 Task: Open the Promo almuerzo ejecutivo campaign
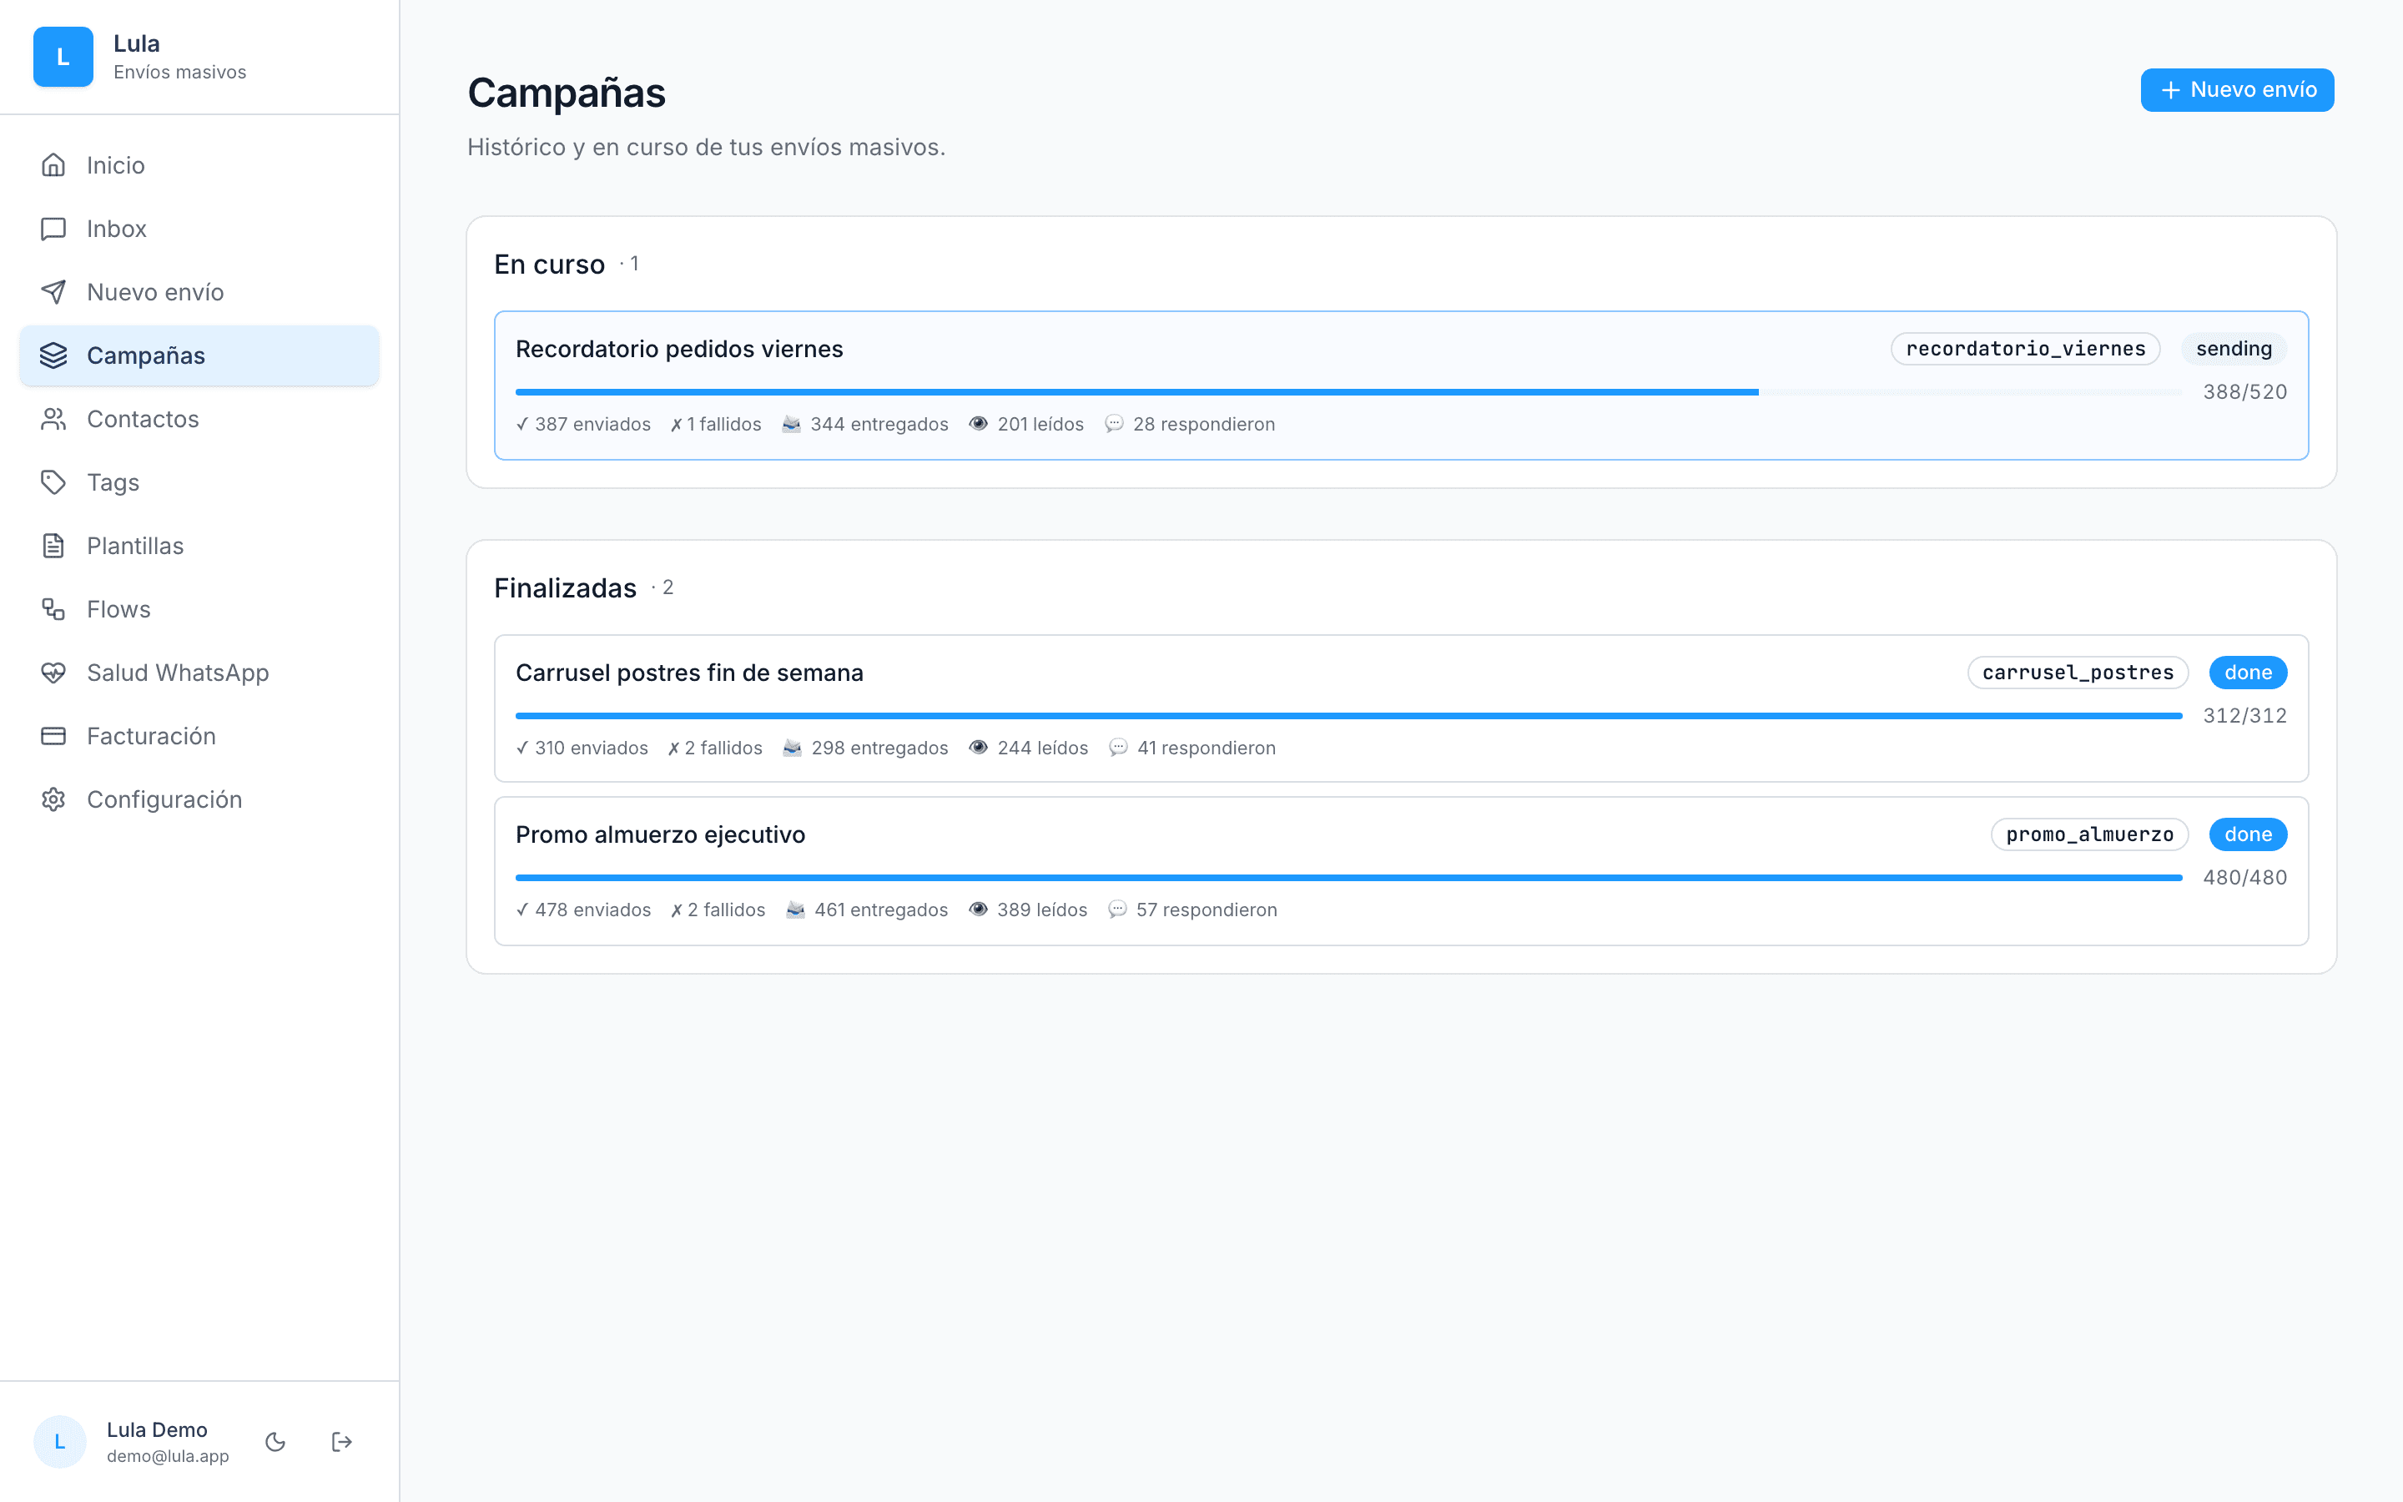[x=1401, y=871]
